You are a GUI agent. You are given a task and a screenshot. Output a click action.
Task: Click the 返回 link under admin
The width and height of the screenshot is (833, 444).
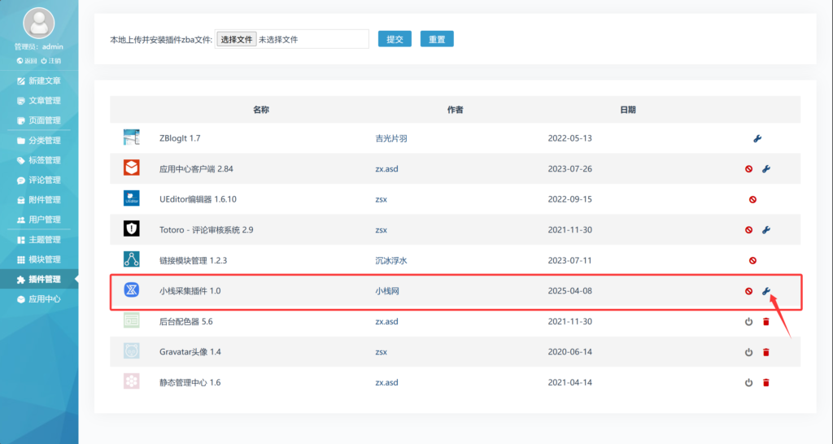[27, 61]
